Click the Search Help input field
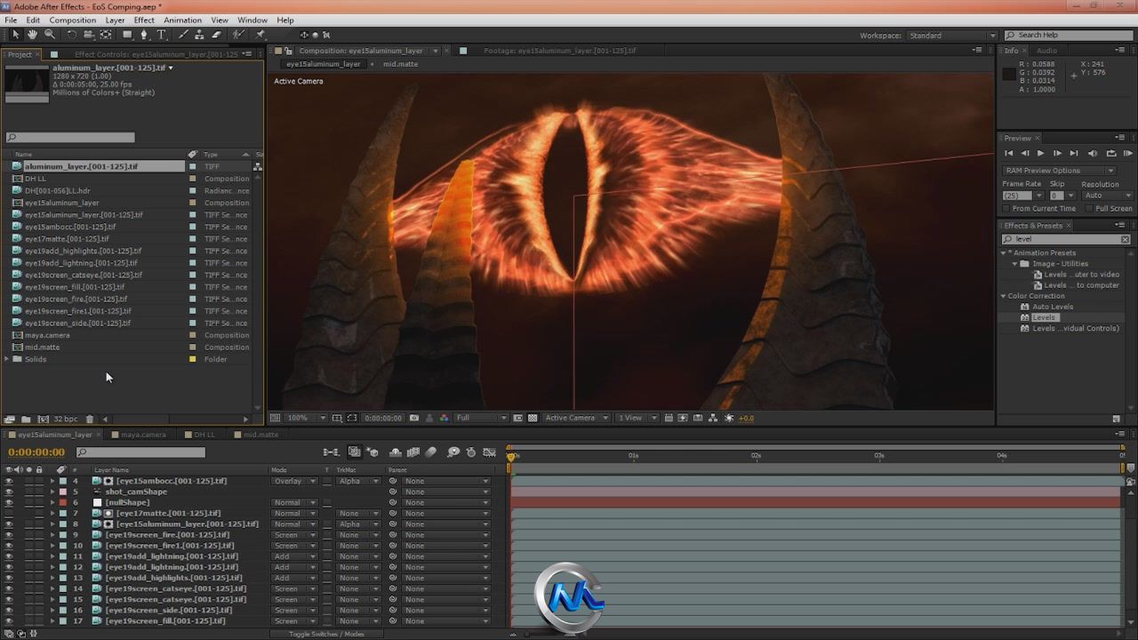The width and height of the screenshot is (1138, 640). tap(1070, 36)
